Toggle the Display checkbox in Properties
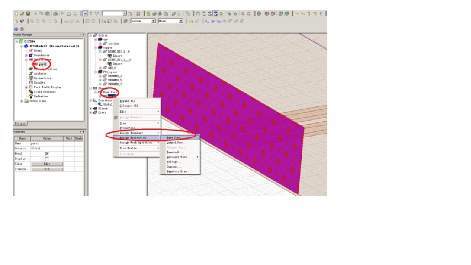This screenshot has width=471, height=265. click(x=47, y=159)
